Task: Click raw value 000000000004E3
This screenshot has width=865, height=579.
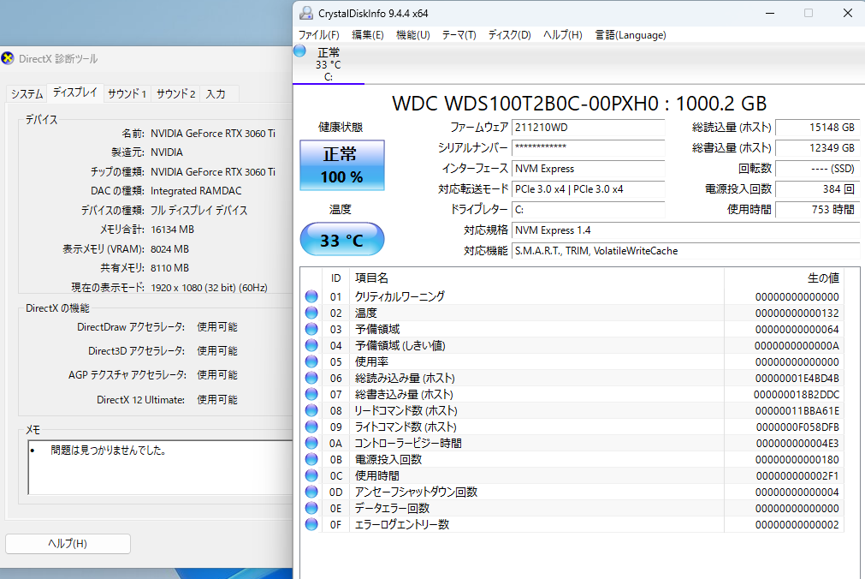Action: [797, 444]
